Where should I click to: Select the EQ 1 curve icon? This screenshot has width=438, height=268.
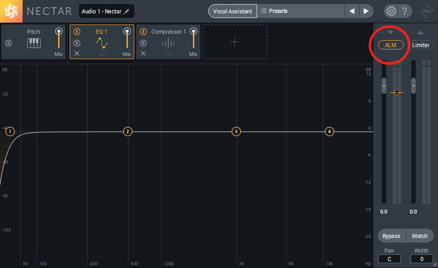tap(102, 43)
